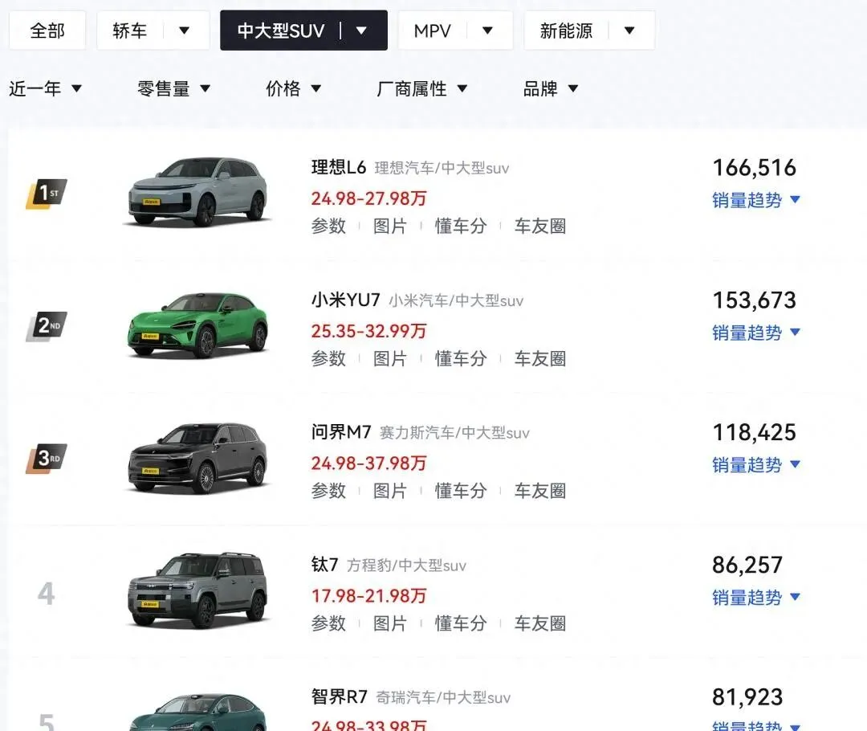The height and width of the screenshot is (731, 867).
Task: Click 理想汽车/中大型suv label
Action: 442,168
